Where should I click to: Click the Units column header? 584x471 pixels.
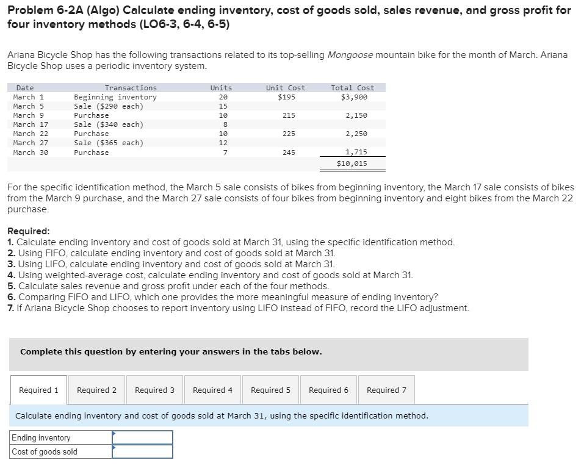(x=222, y=88)
